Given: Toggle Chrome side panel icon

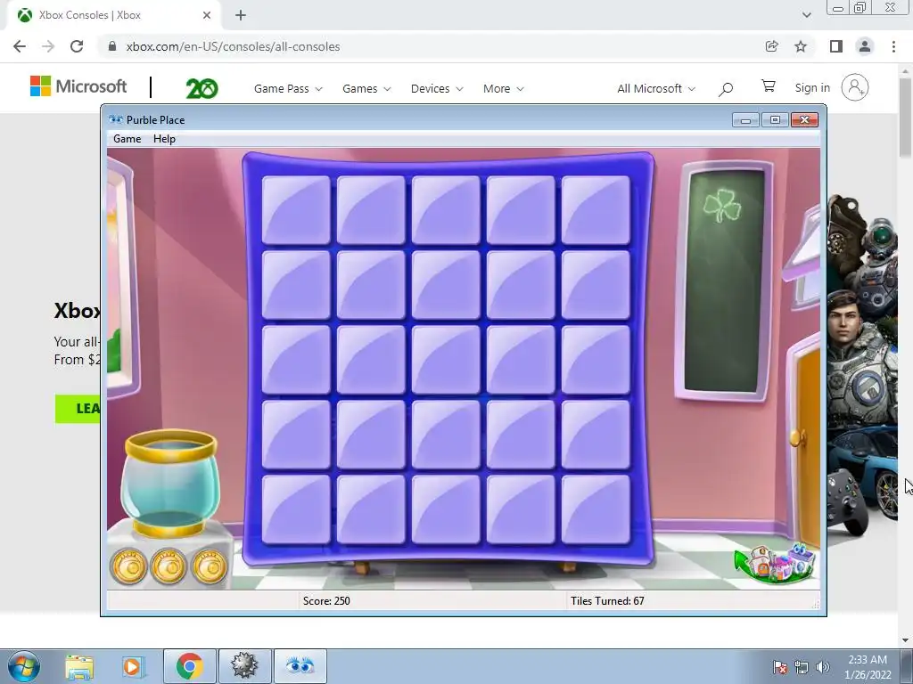Looking at the screenshot, I should 835,46.
